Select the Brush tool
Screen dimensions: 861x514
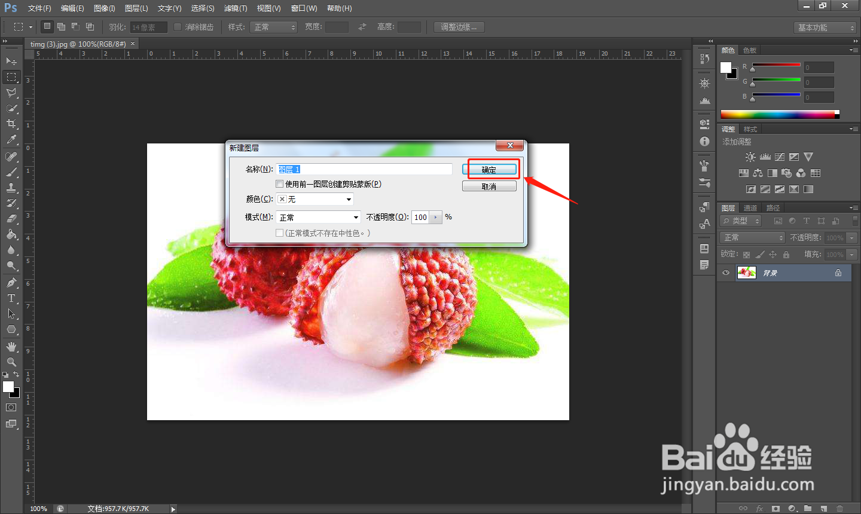click(11, 172)
